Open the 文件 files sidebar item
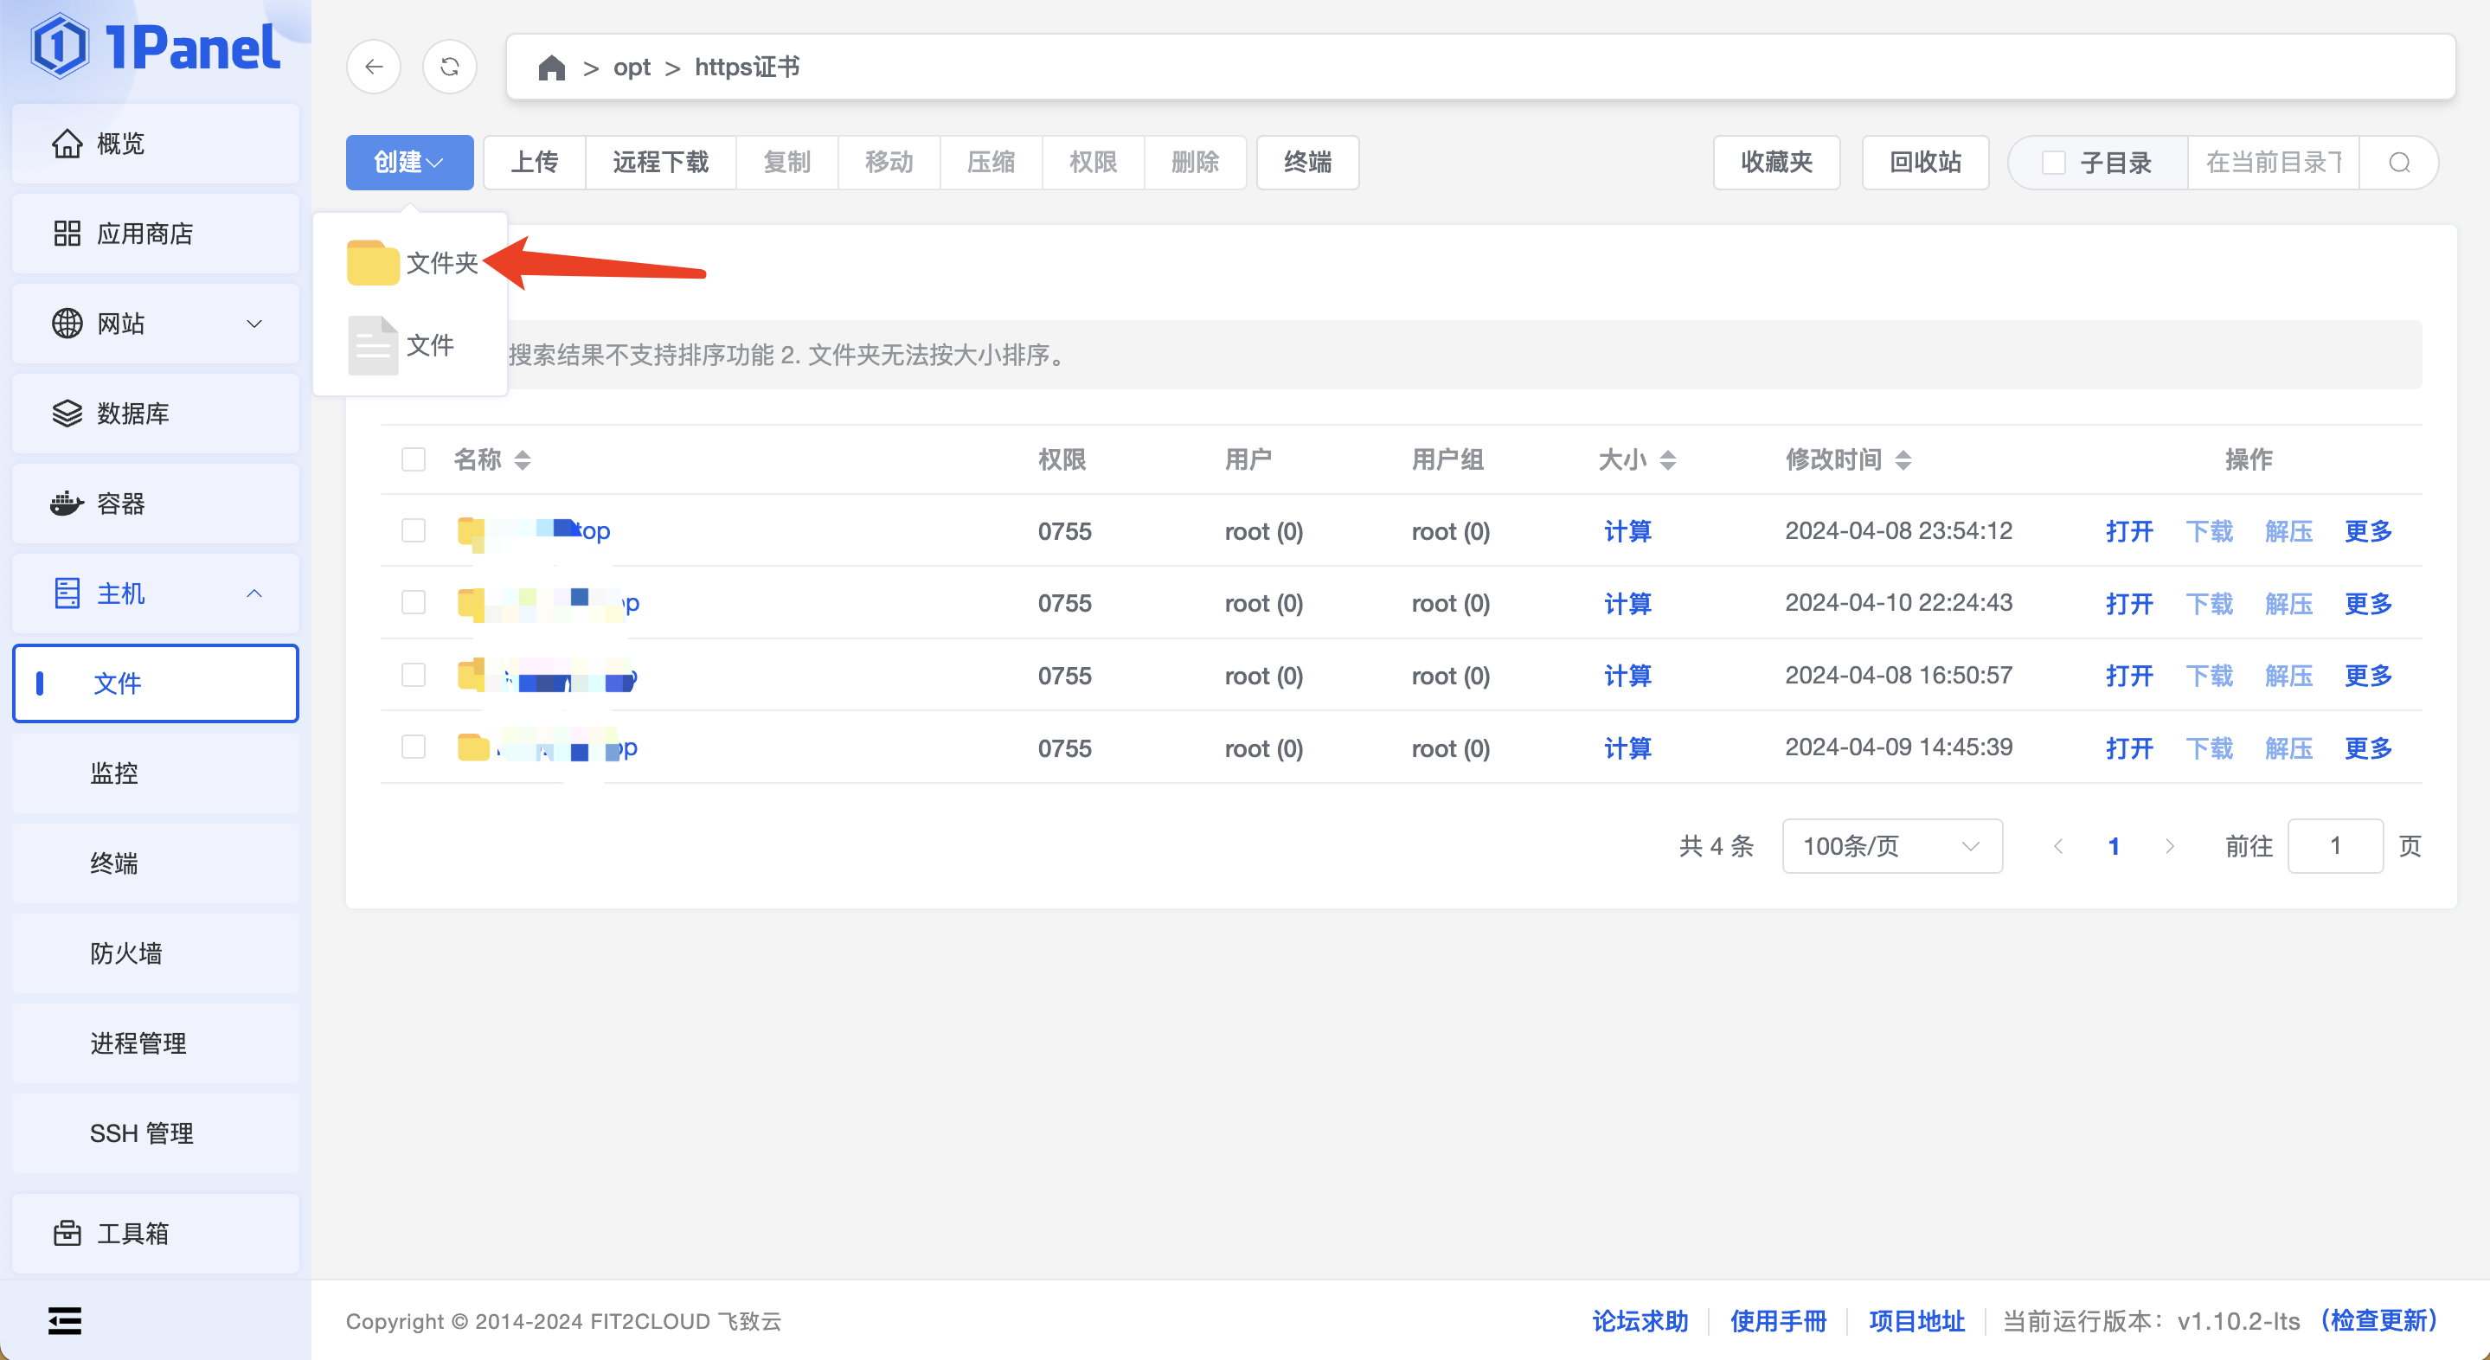2490x1360 pixels. [156, 683]
